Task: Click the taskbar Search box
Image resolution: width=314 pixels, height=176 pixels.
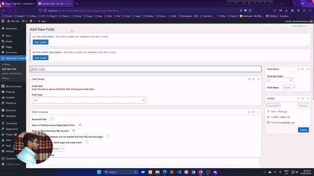Action: [121, 172]
